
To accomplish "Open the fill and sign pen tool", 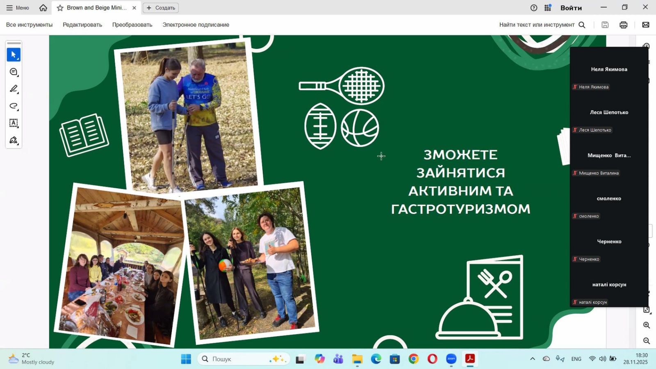I will pyautogui.click(x=14, y=140).
